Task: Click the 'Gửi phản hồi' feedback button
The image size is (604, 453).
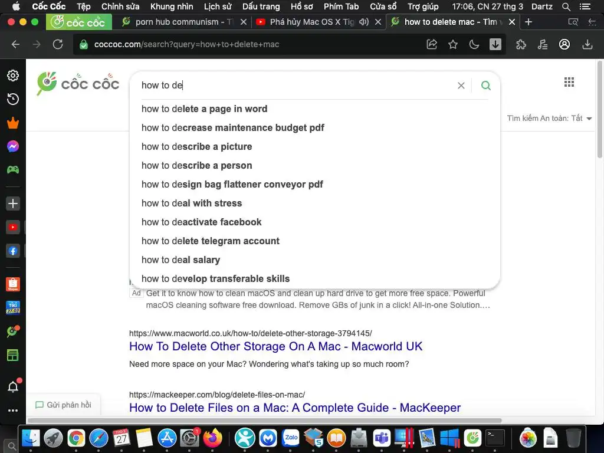Action: pos(64,405)
